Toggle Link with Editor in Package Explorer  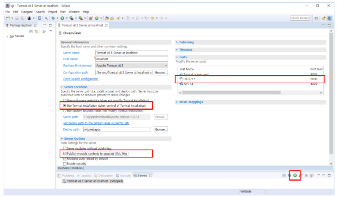pos(37,31)
